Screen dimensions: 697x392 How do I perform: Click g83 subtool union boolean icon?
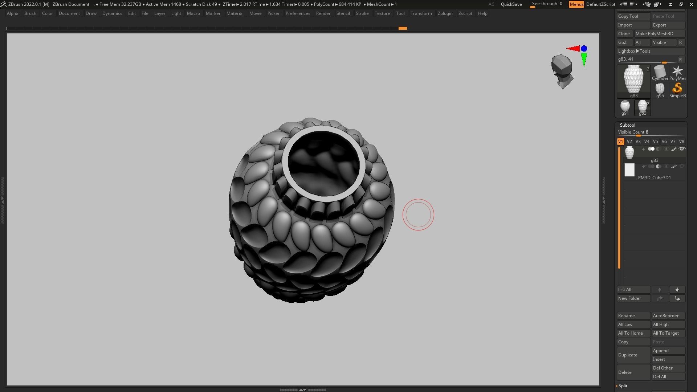coord(651,149)
